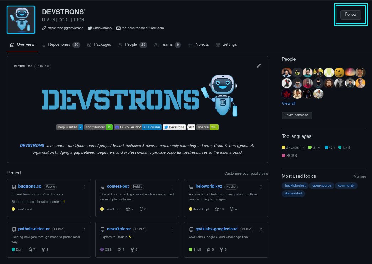Click the license MIT badge

coord(207,127)
